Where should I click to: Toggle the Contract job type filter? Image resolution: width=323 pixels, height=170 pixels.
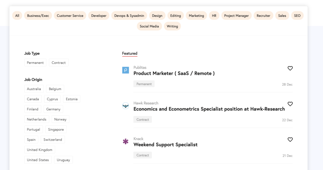point(59,63)
